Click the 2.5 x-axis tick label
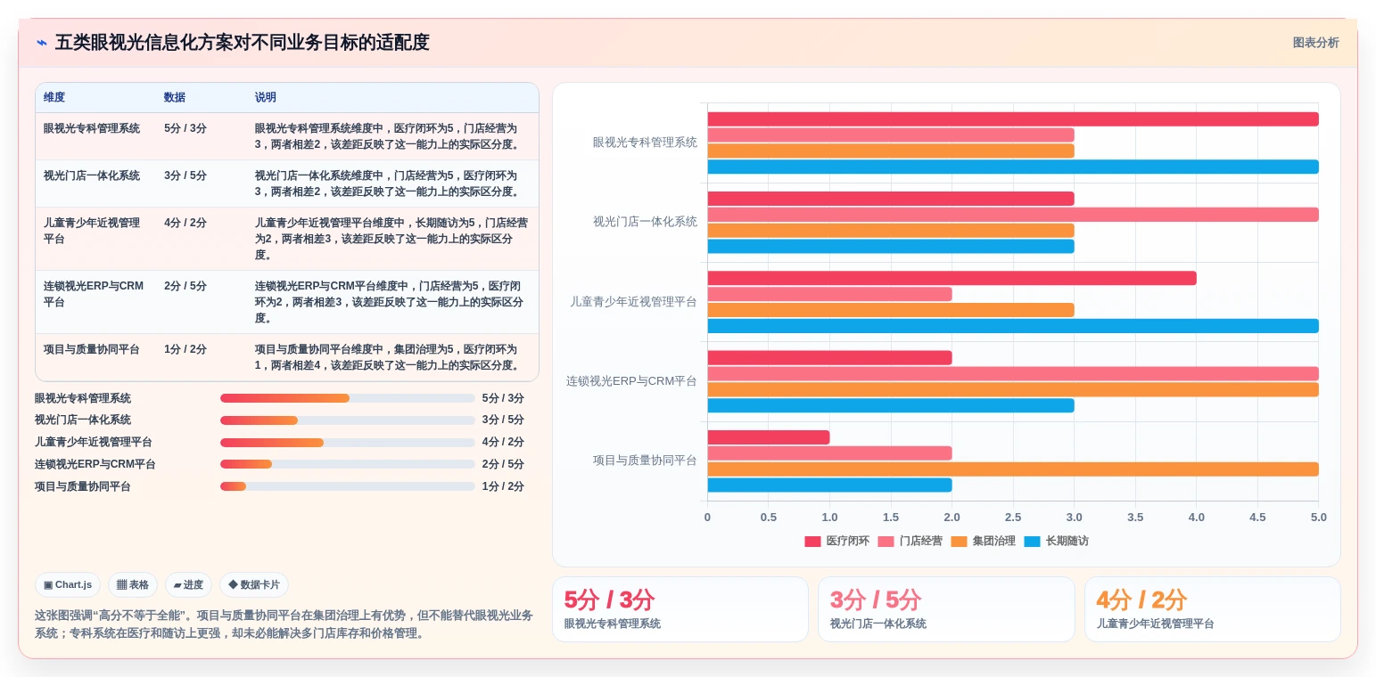 pyautogui.click(x=1013, y=518)
